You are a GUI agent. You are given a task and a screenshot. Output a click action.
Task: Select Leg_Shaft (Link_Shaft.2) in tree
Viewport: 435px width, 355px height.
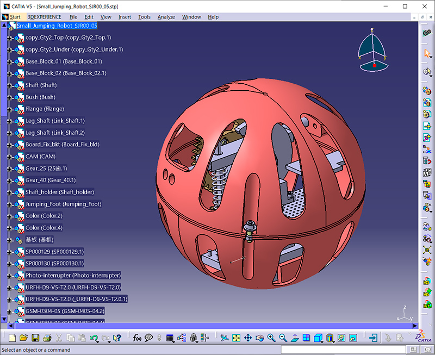point(55,133)
